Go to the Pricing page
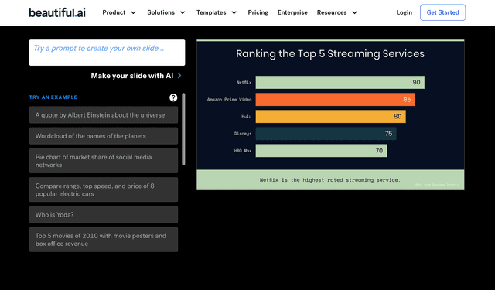The height and width of the screenshot is (290, 495). pyautogui.click(x=258, y=12)
